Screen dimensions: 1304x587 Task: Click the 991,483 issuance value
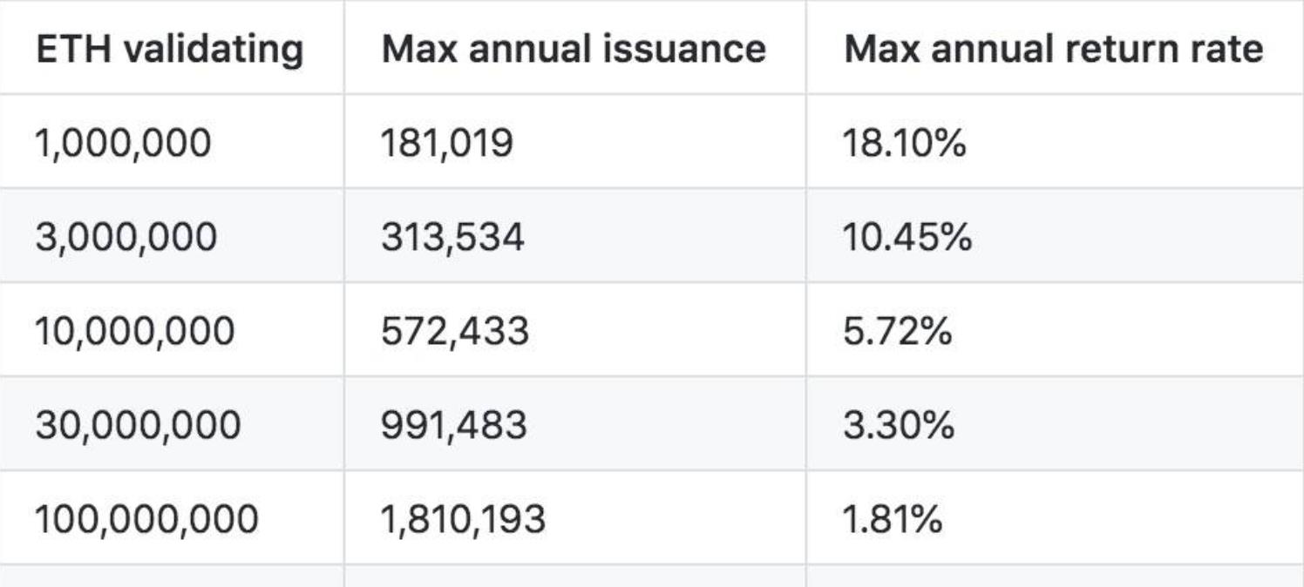point(453,425)
